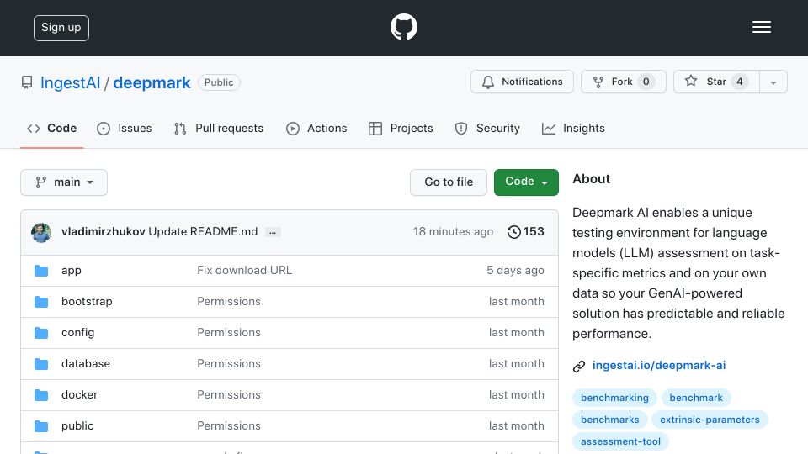This screenshot has height=454, width=808.
Task: Open the 'Fix download URL' commit message
Action: coord(244,271)
